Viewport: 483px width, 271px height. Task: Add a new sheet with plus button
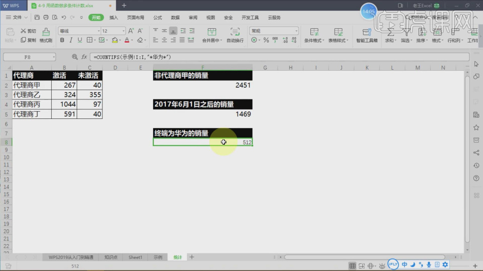point(192,257)
